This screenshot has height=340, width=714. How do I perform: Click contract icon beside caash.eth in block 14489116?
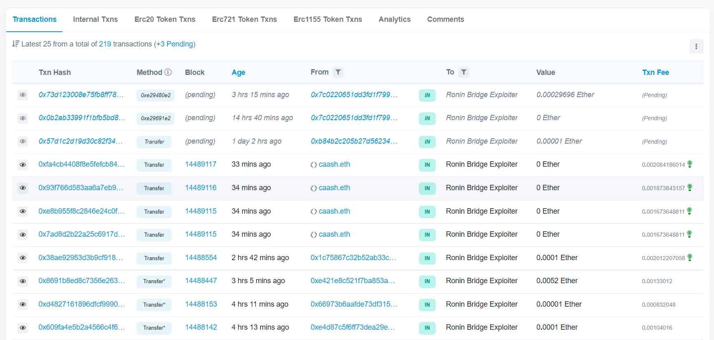(x=314, y=188)
